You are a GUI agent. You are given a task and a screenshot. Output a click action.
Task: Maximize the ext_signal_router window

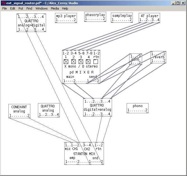tap(178, 3)
